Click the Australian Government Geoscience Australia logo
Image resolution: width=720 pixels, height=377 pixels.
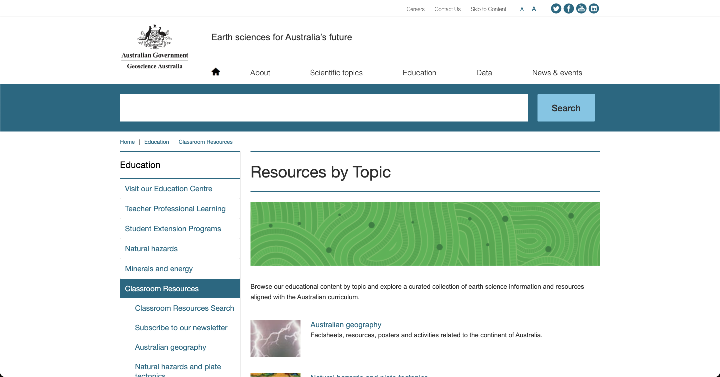tap(154, 47)
